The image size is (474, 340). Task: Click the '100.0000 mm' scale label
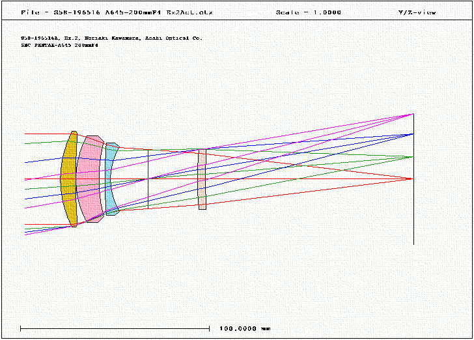[x=245, y=328]
